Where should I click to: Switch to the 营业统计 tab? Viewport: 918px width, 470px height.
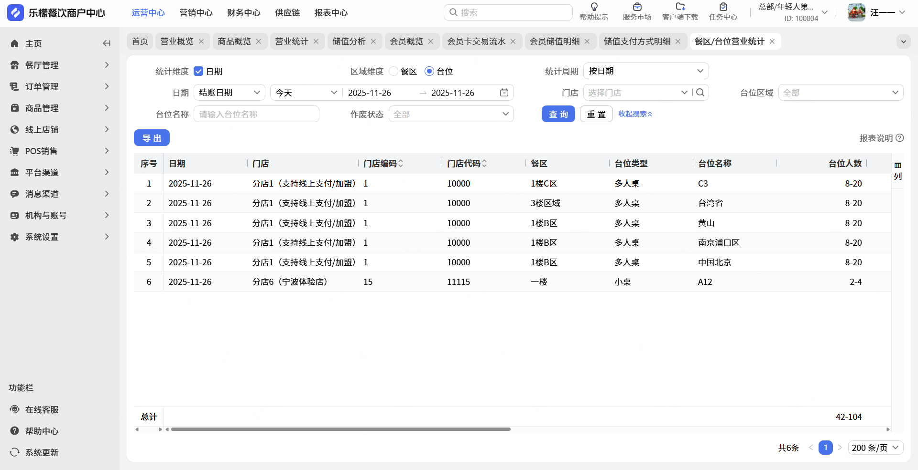point(292,42)
